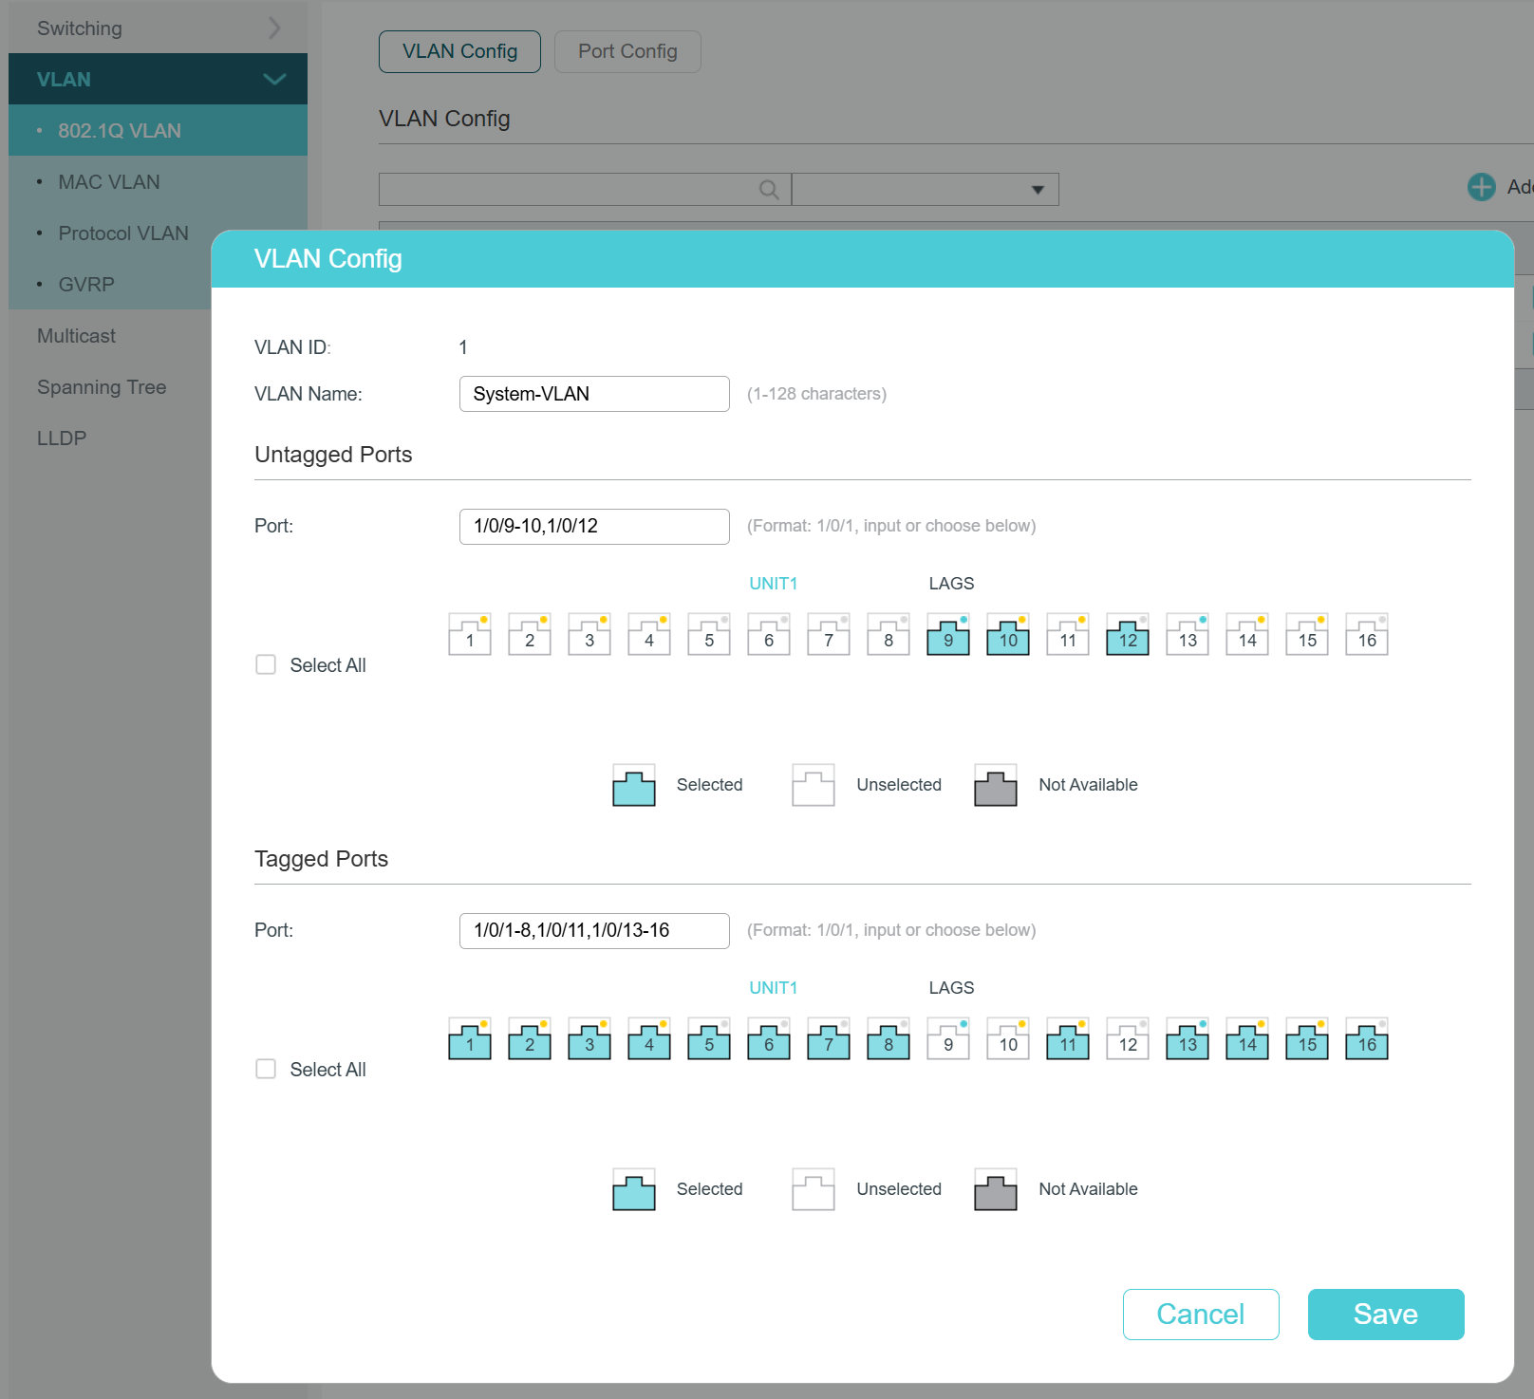Select port 10 in Tagged Ports
Image resolution: width=1534 pixels, height=1399 pixels.
tap(1008, 1039)
